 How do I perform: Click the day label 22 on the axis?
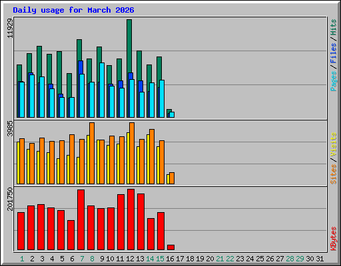[x=230, y=259]
